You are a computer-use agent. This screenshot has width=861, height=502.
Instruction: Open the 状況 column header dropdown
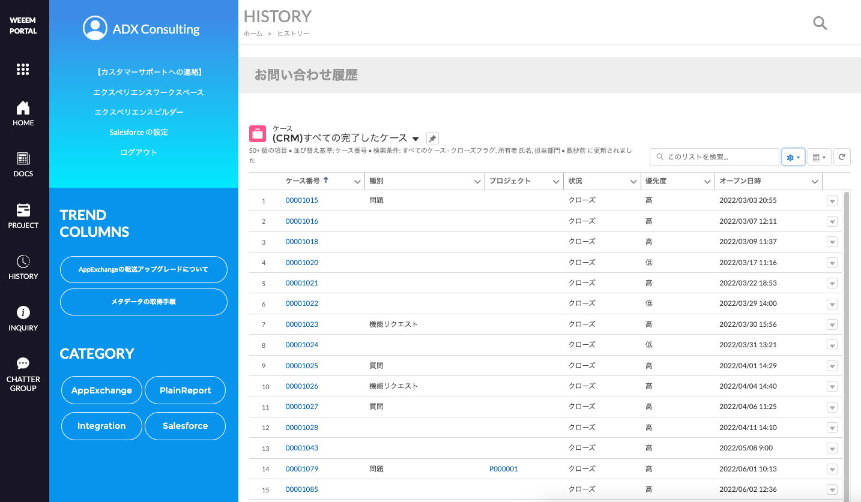point(633,181)
